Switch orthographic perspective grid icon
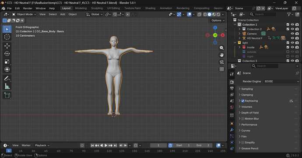This screenshot has width=302, height=158. tap(221, 69)
